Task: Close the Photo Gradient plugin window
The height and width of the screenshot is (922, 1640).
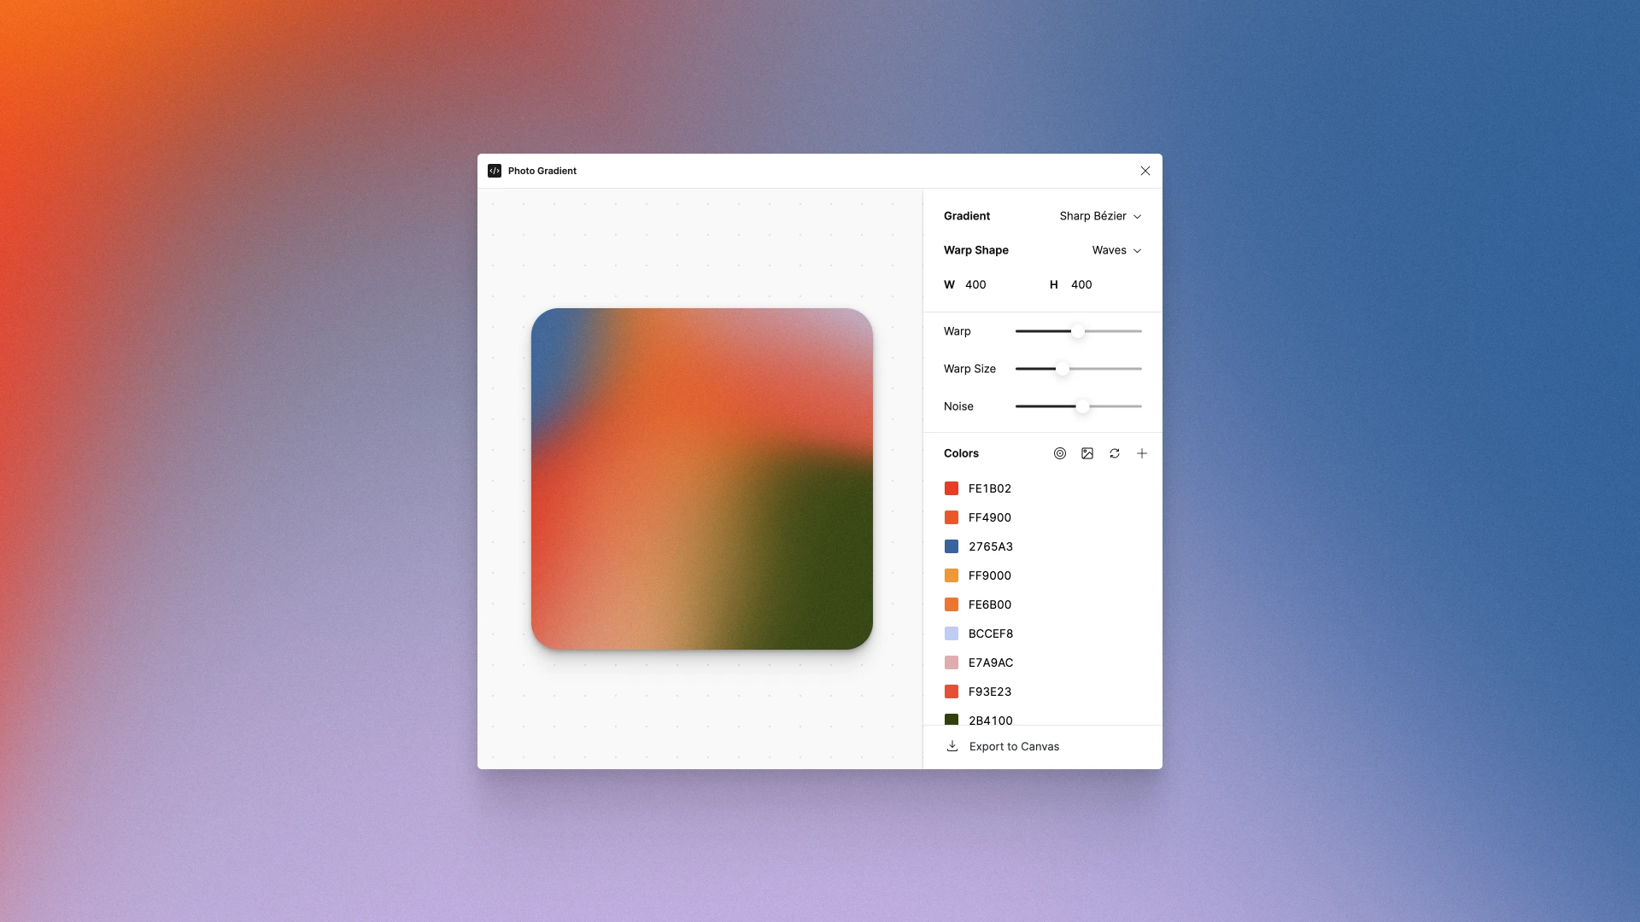Action: 1145,171
